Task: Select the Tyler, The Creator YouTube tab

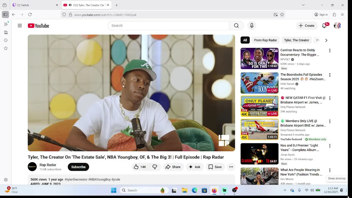Action: pyautogui.click(x=86, y=5)
